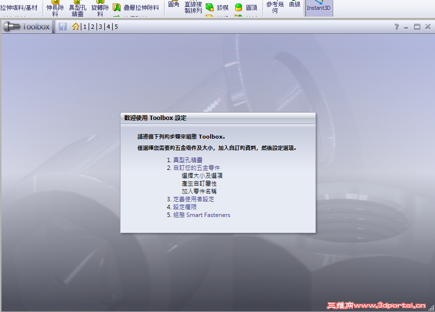The height and width of the screenshot is (312, 435).
Task: Click the Toolbox save icon
Action: pyautogui.click(x=62, y=26)
